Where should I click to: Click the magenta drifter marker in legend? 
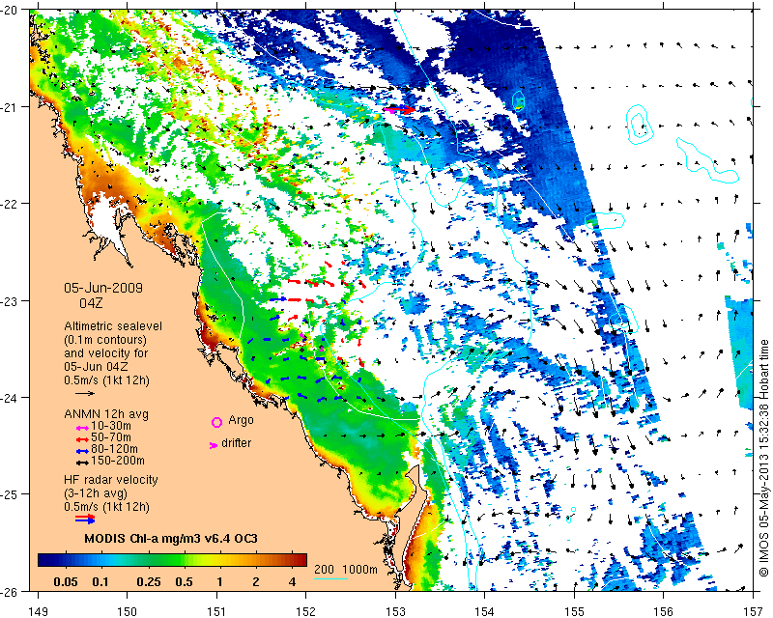tap(213, 445)
